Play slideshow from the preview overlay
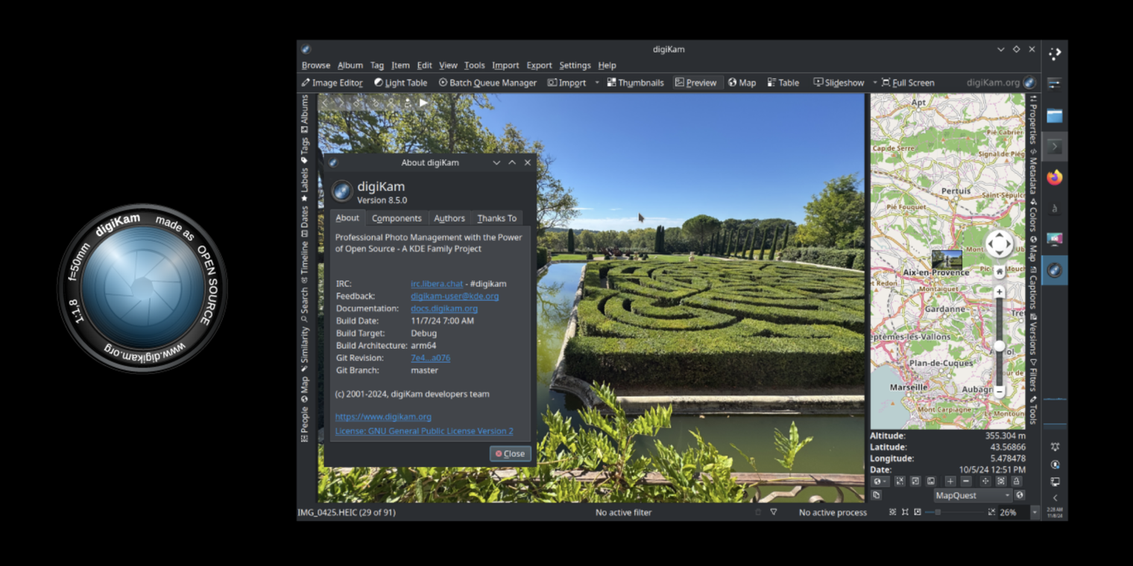Image resolution: width=1133 pixels, height=566 pixels. coord(423,103)
